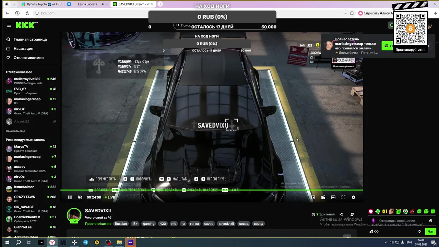Open EVG_67 followed channel
The image size is (439, 247).
31,91
